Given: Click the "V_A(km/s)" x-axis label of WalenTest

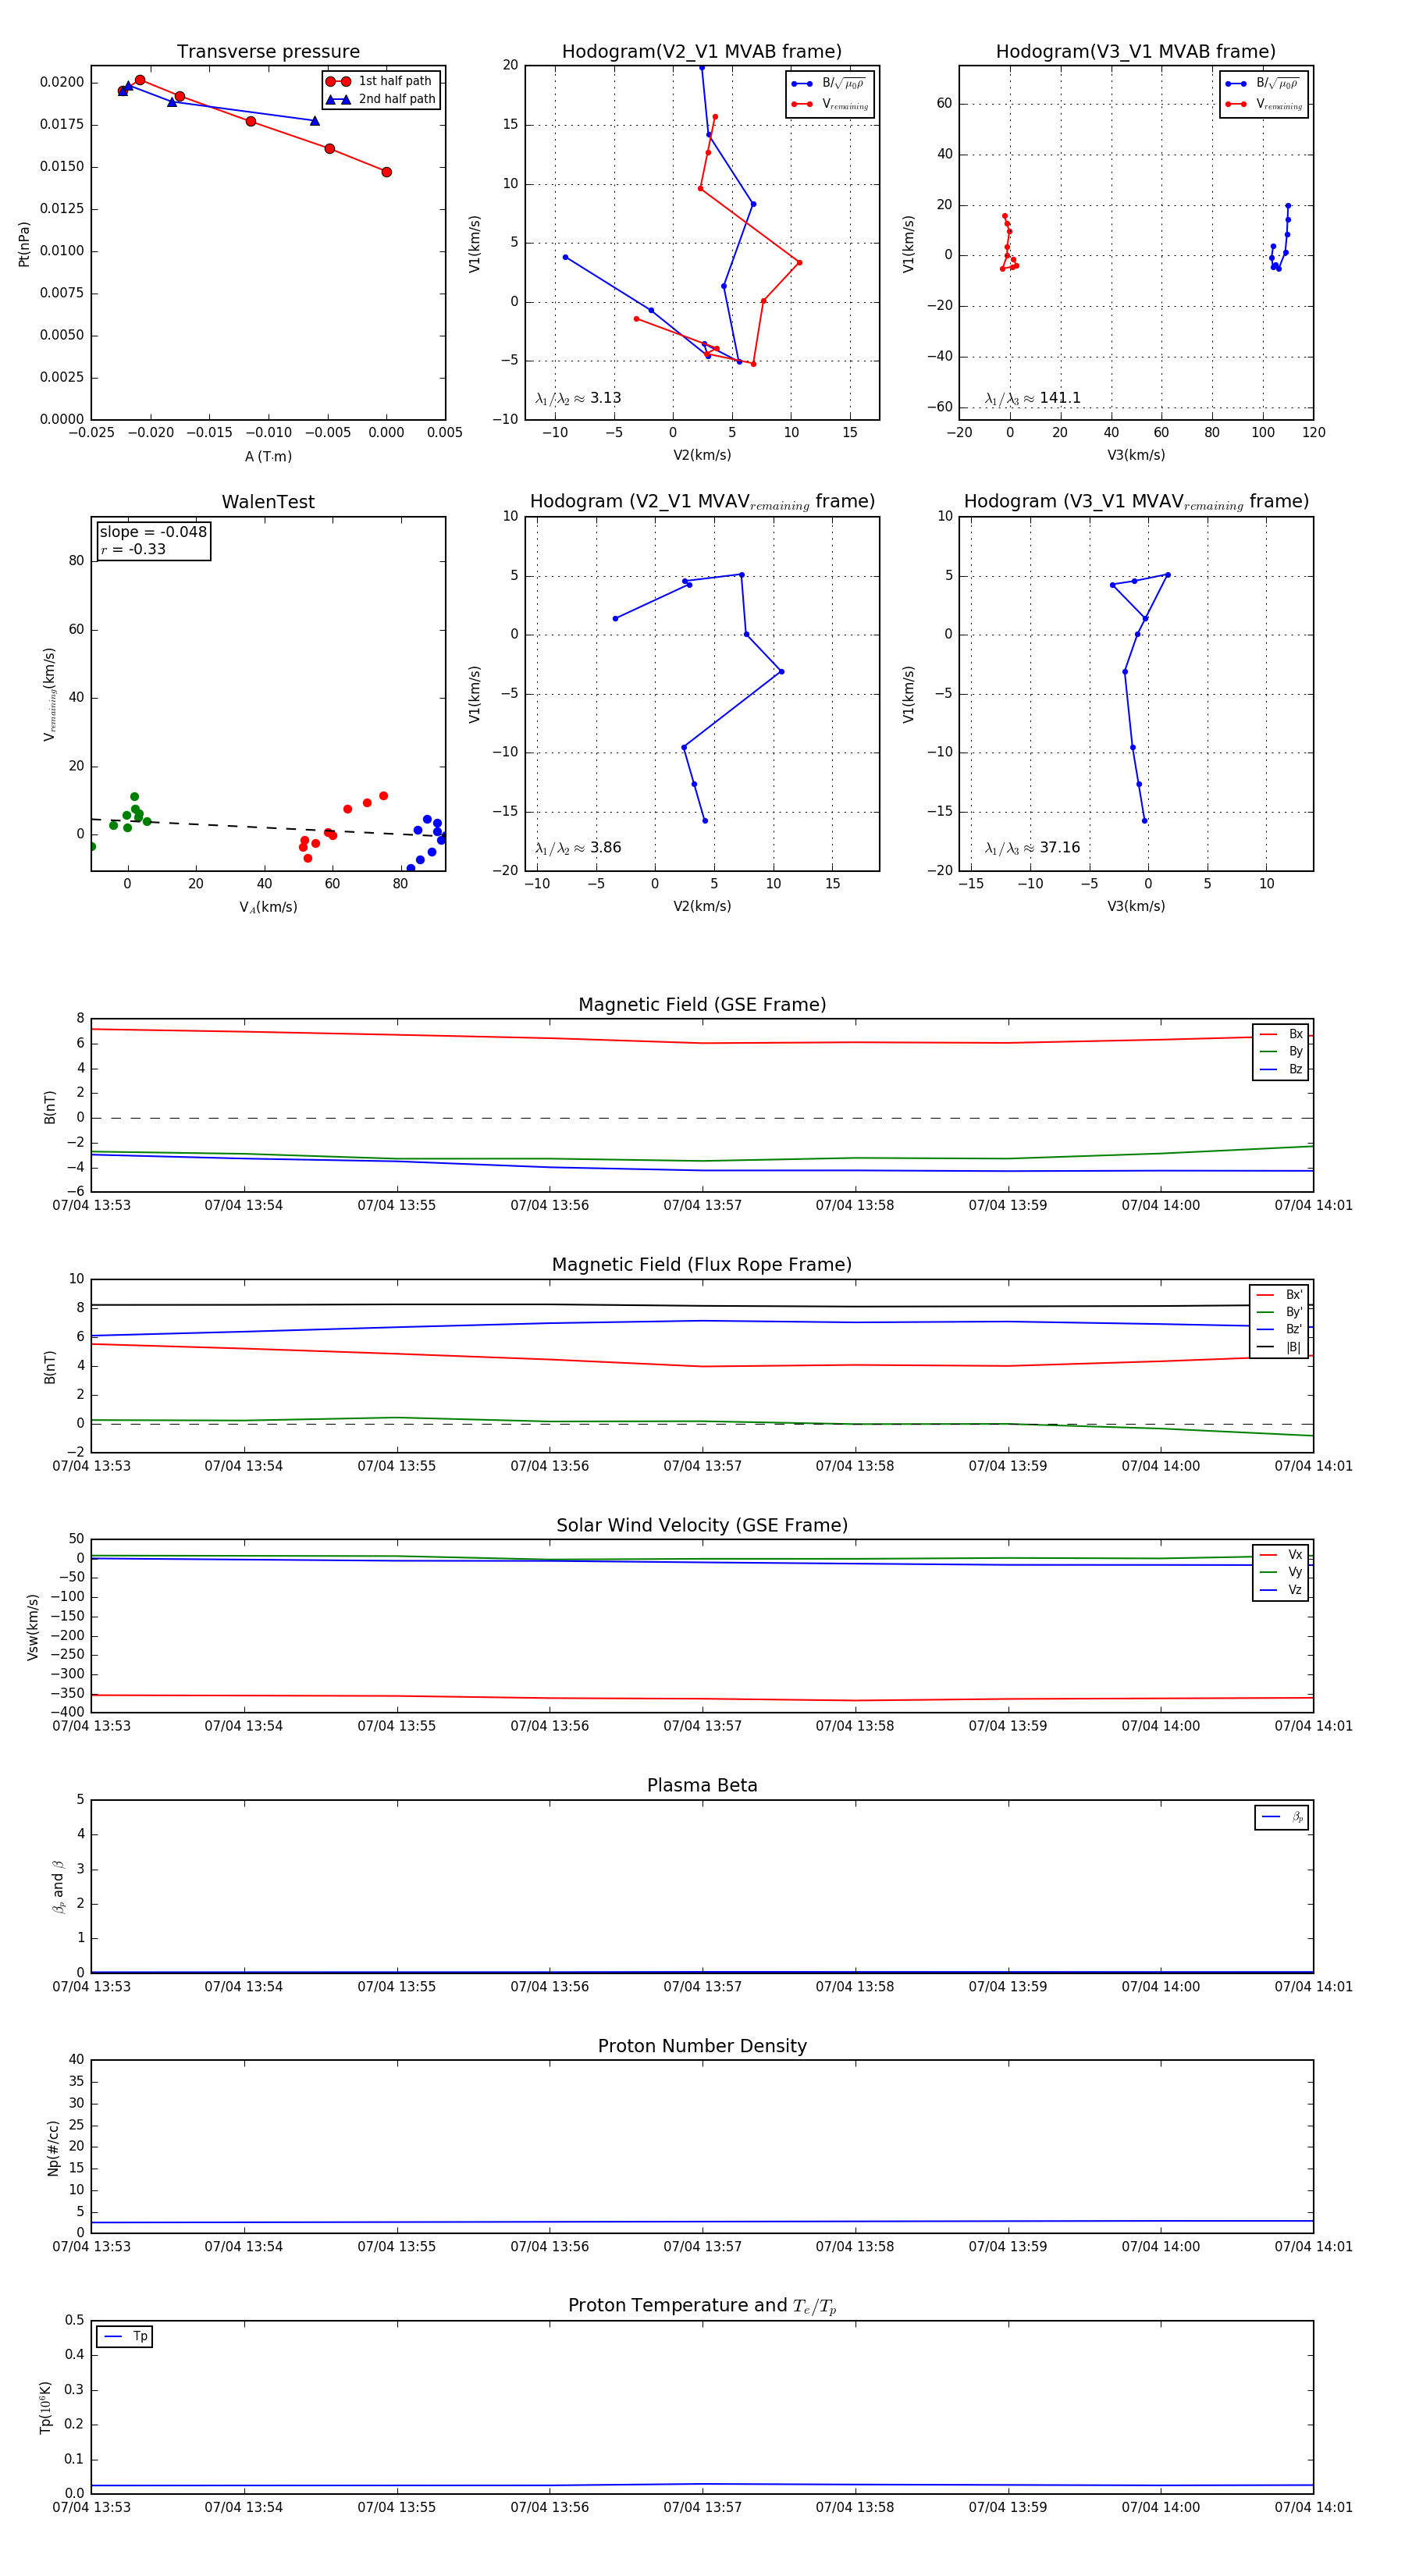Looking at the screenshot, I should pyautogui.click(x=268, y=908).
